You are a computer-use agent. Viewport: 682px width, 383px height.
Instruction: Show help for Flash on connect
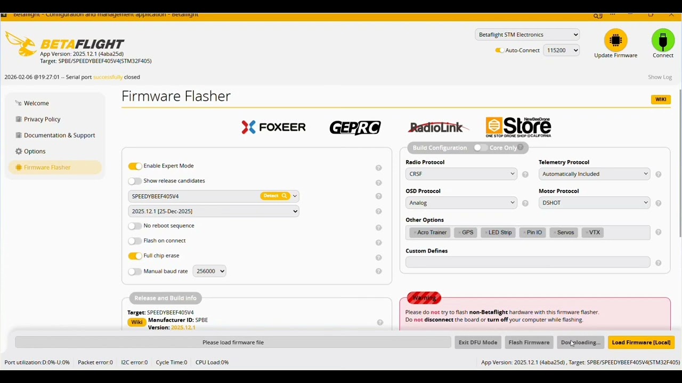tap(379, 243)
